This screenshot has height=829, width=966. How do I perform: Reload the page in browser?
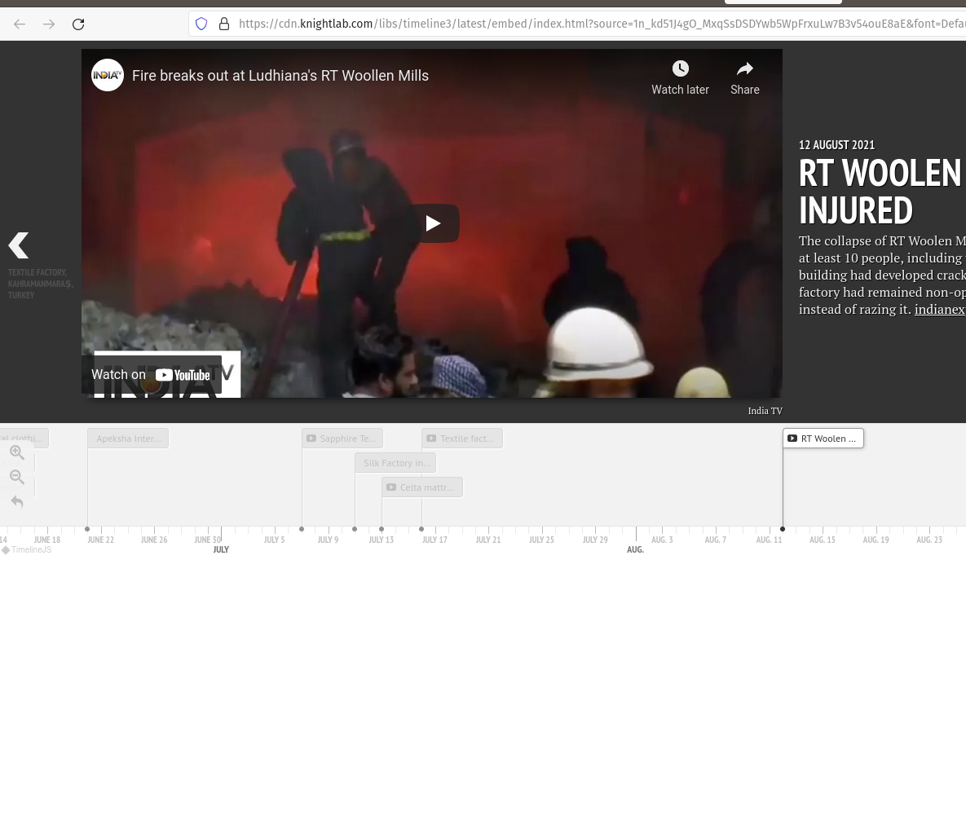pos(78,24)
